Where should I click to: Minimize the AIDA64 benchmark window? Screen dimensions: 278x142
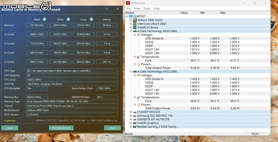(x=107, y=9)
